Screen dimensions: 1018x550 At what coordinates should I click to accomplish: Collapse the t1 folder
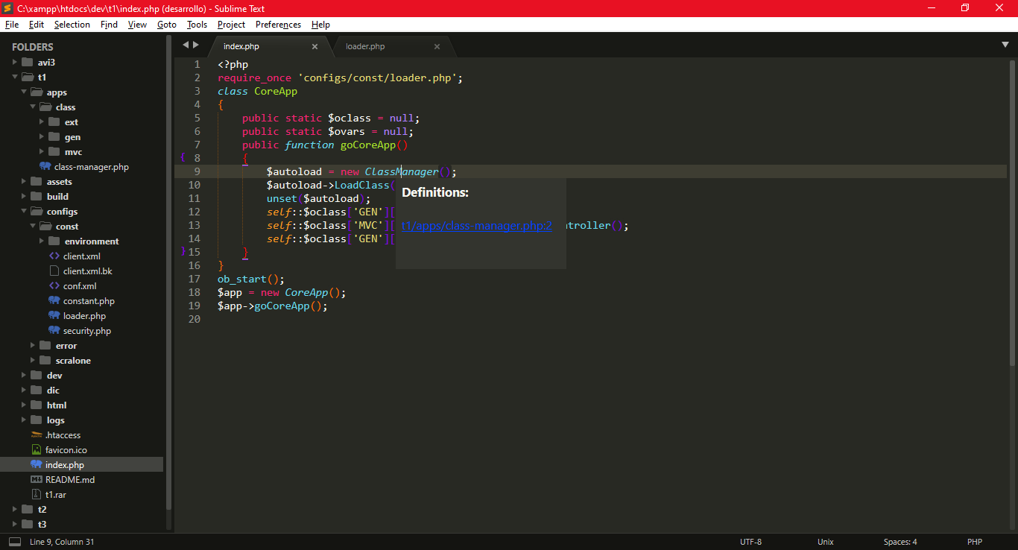pyautogui.click(x=15, y=77)
